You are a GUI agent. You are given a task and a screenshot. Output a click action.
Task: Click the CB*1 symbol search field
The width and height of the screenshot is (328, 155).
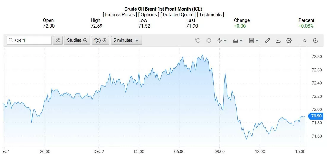[31, 41]
